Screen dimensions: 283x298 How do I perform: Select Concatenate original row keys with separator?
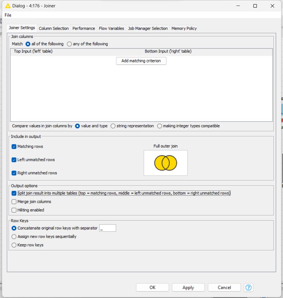click(x=14, y=228)
